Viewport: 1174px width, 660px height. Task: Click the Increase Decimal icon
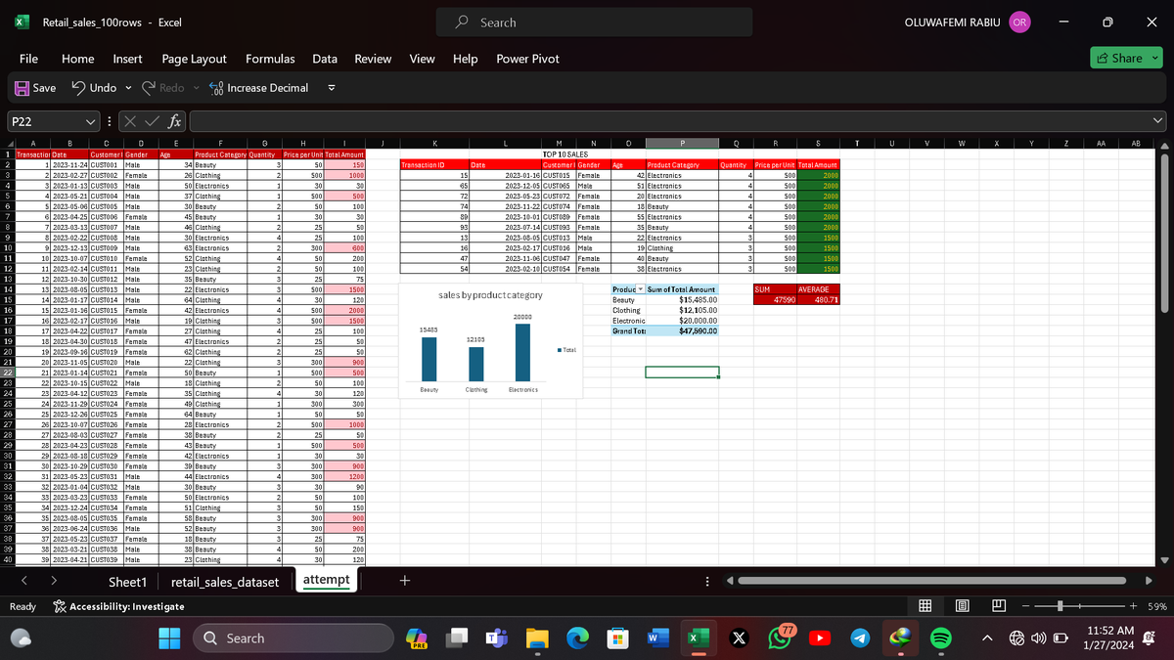click(214, 88)
